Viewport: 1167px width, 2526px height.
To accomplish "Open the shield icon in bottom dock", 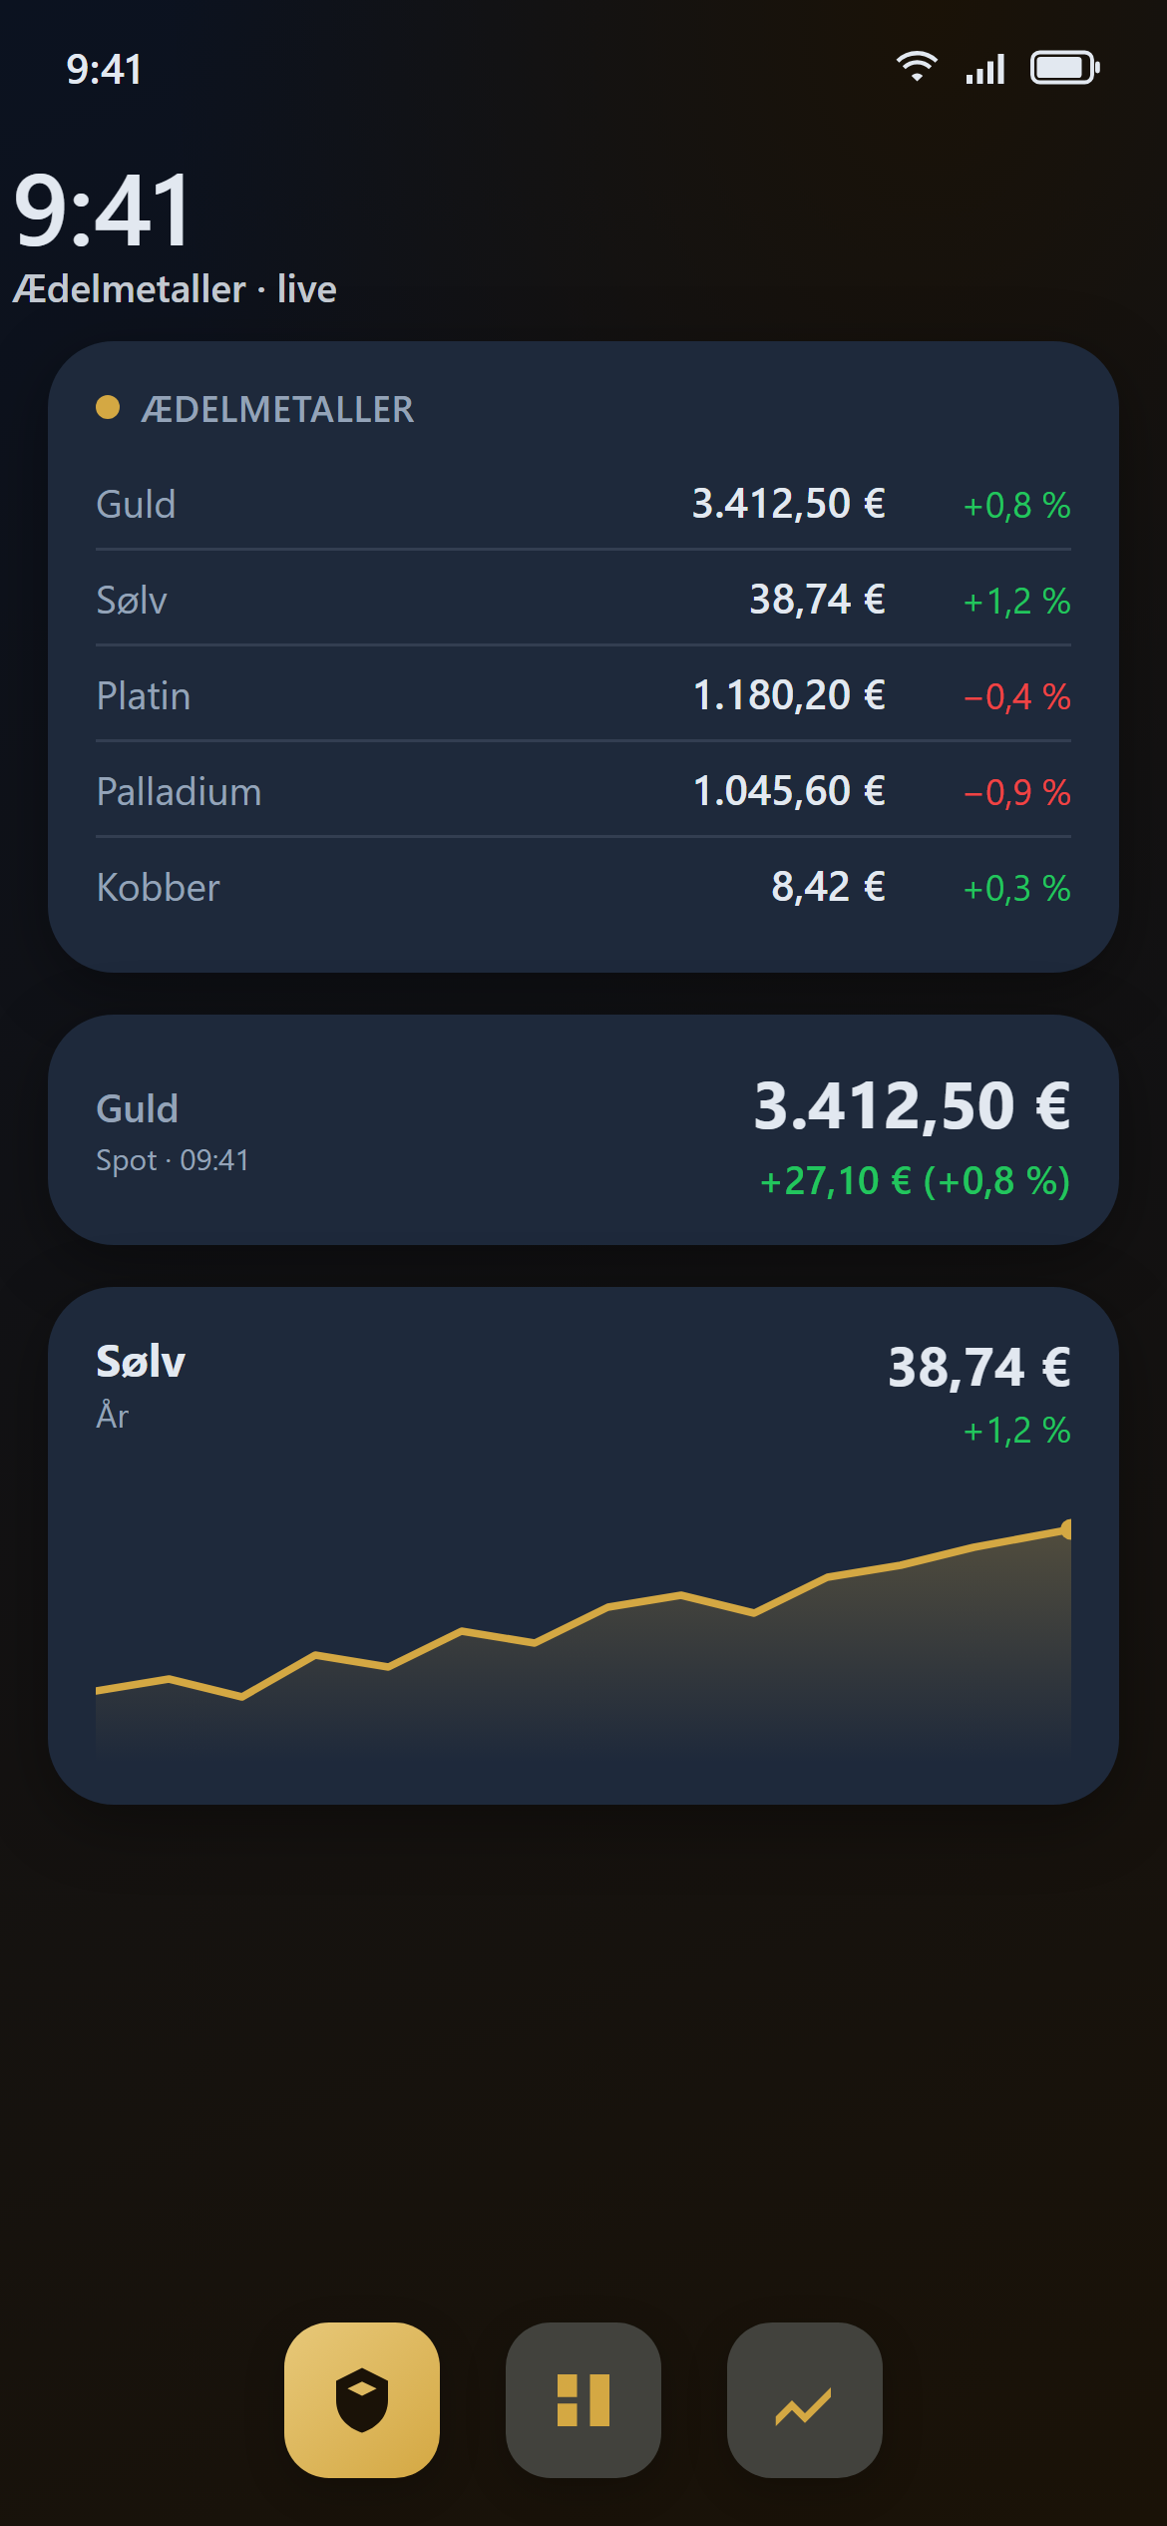I will coord(362,2399).
